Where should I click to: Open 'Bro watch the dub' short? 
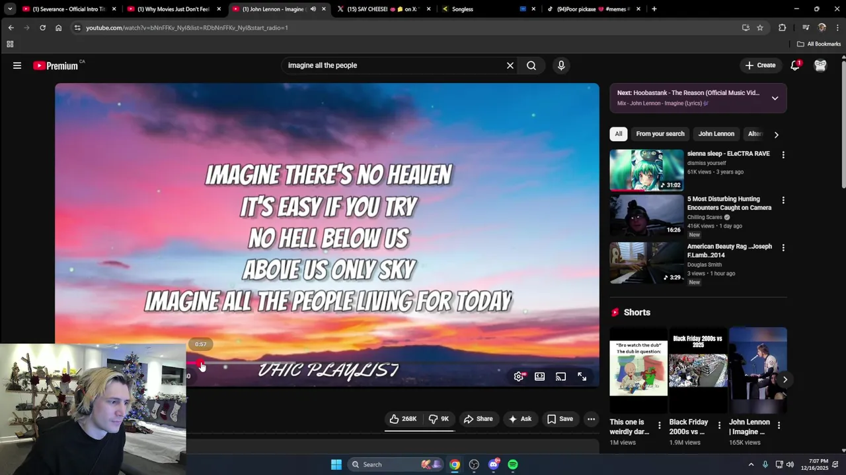(638, 369)
